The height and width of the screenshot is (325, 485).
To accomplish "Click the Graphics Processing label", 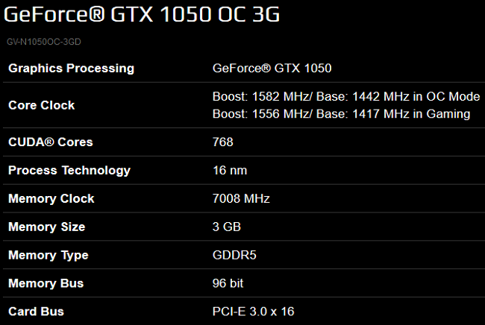I will click(71, 69).
